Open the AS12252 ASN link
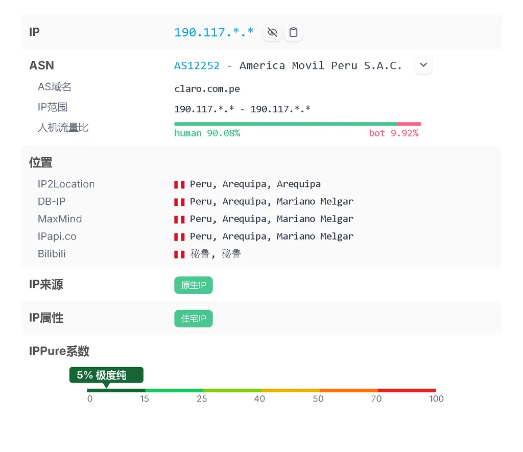 (196, 65)
